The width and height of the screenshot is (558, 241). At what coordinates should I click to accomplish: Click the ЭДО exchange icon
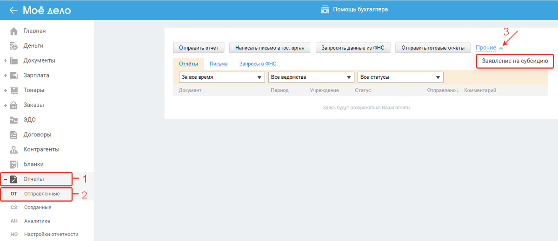[x=14, y=120]
